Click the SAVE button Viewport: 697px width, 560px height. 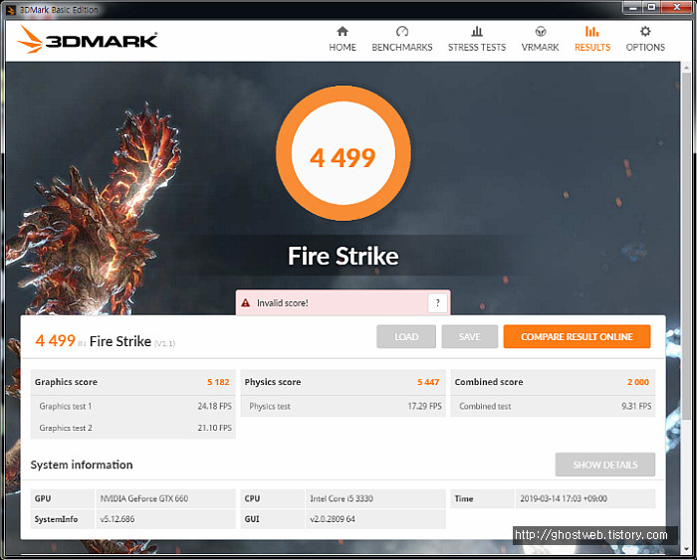tap(469, 336)
